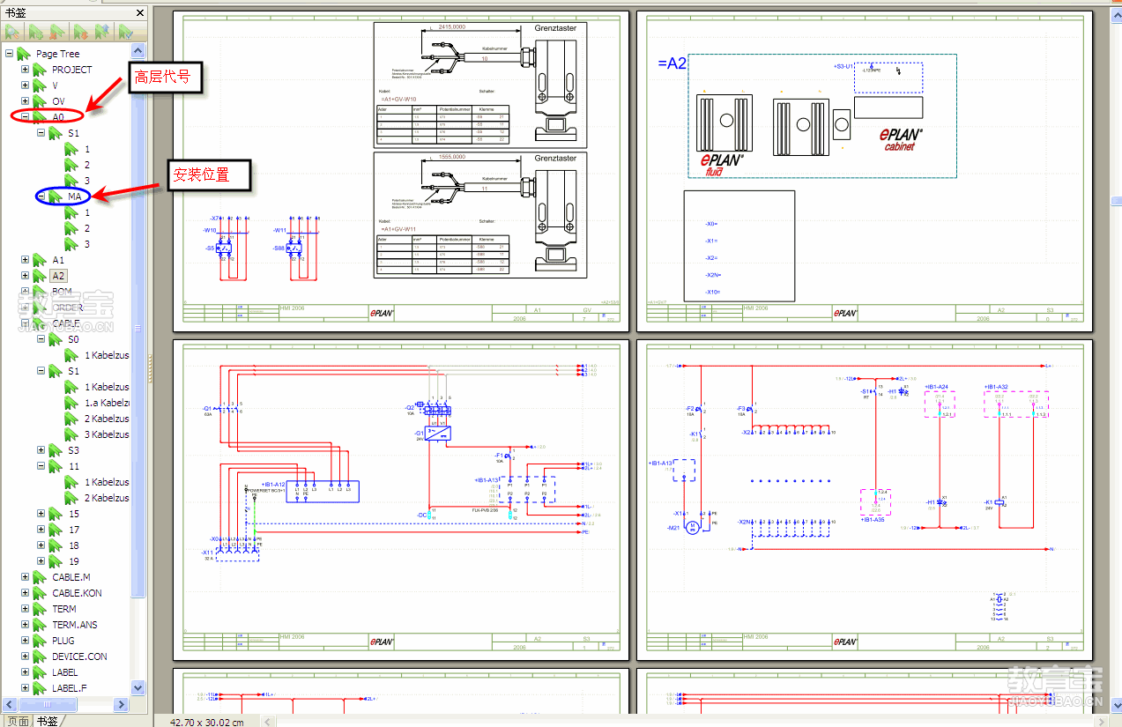Expand the A1 node

coord(25,260)
